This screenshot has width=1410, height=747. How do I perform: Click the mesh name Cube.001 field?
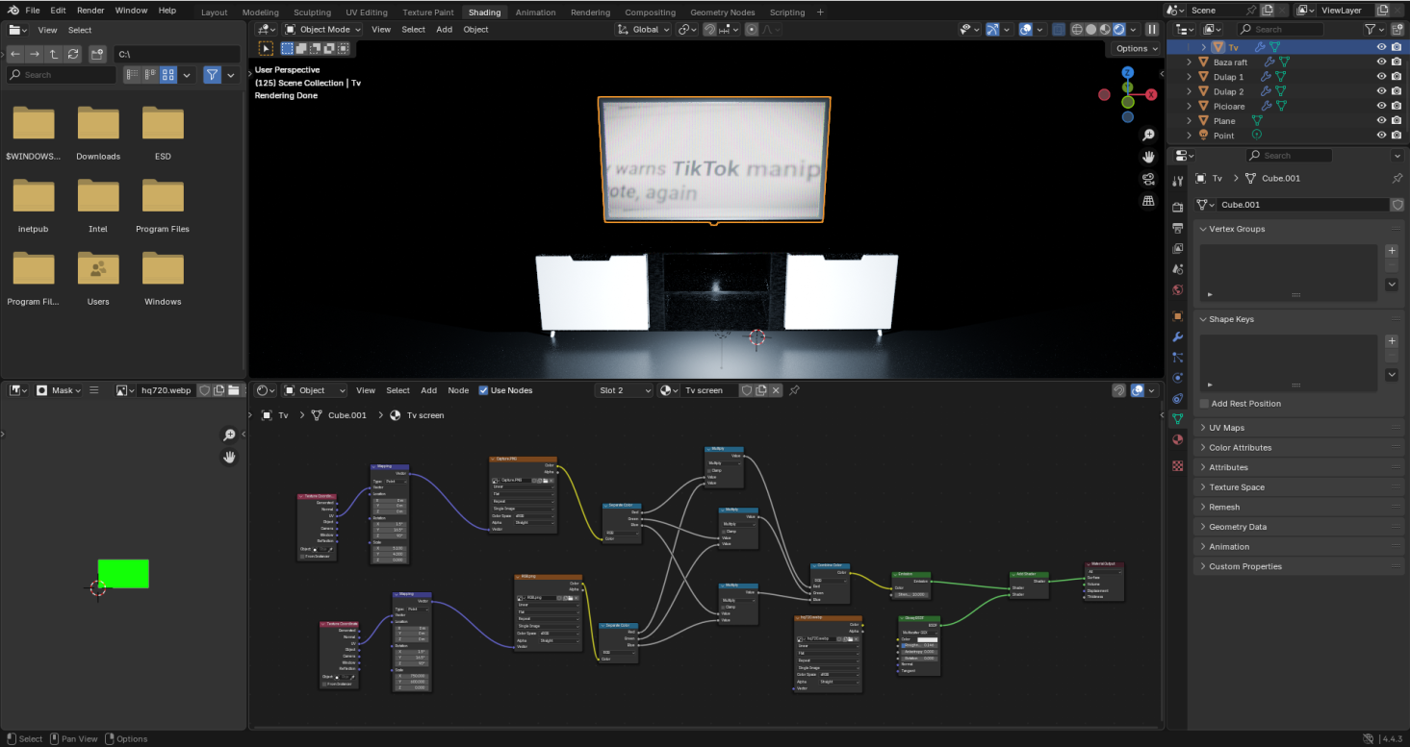tap(1301, 204)
